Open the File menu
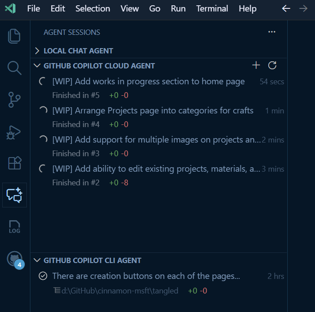 [x=33, y=9]
